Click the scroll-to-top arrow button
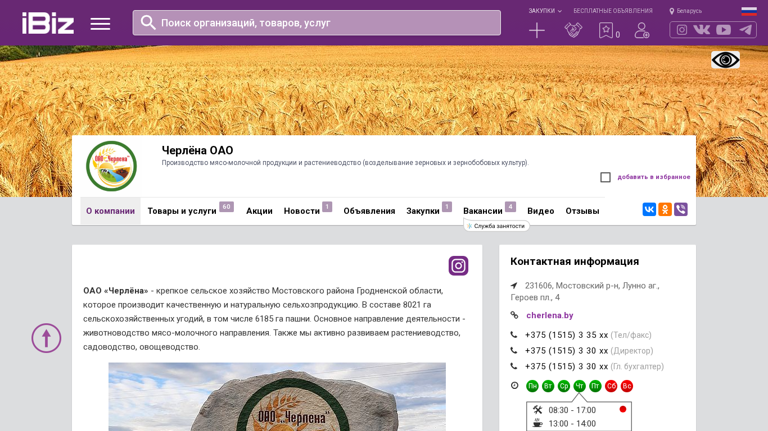The image size is (768, 431). (46, 338)
